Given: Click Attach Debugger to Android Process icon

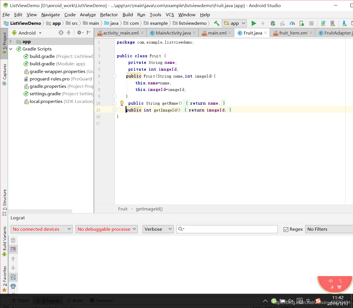Looking at the screenshot, I should 302,23.
